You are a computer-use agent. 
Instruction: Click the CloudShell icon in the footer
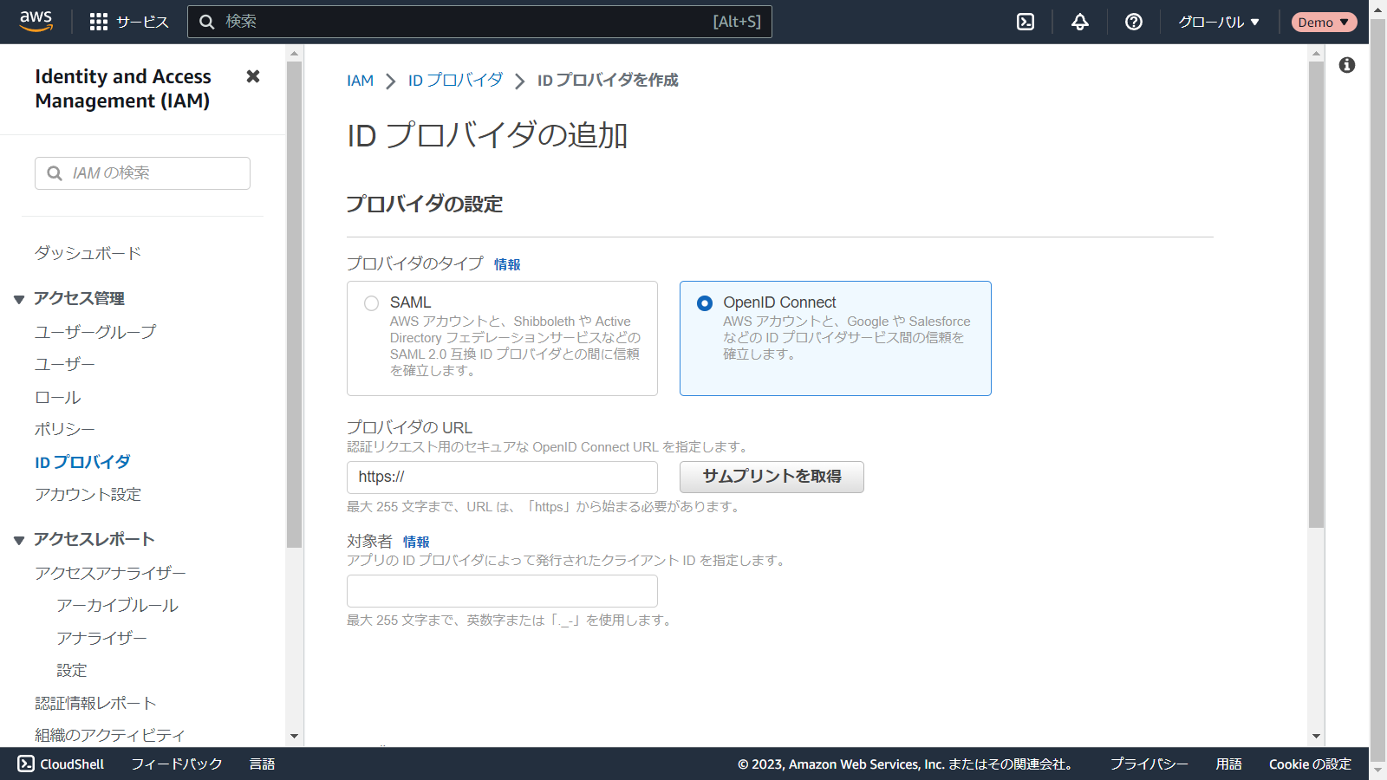tap(26, 764)
